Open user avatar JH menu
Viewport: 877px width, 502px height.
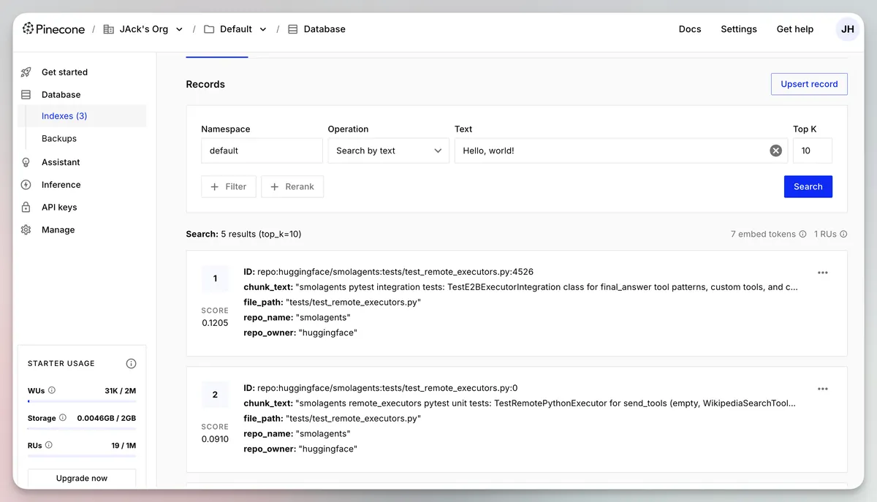847,29
